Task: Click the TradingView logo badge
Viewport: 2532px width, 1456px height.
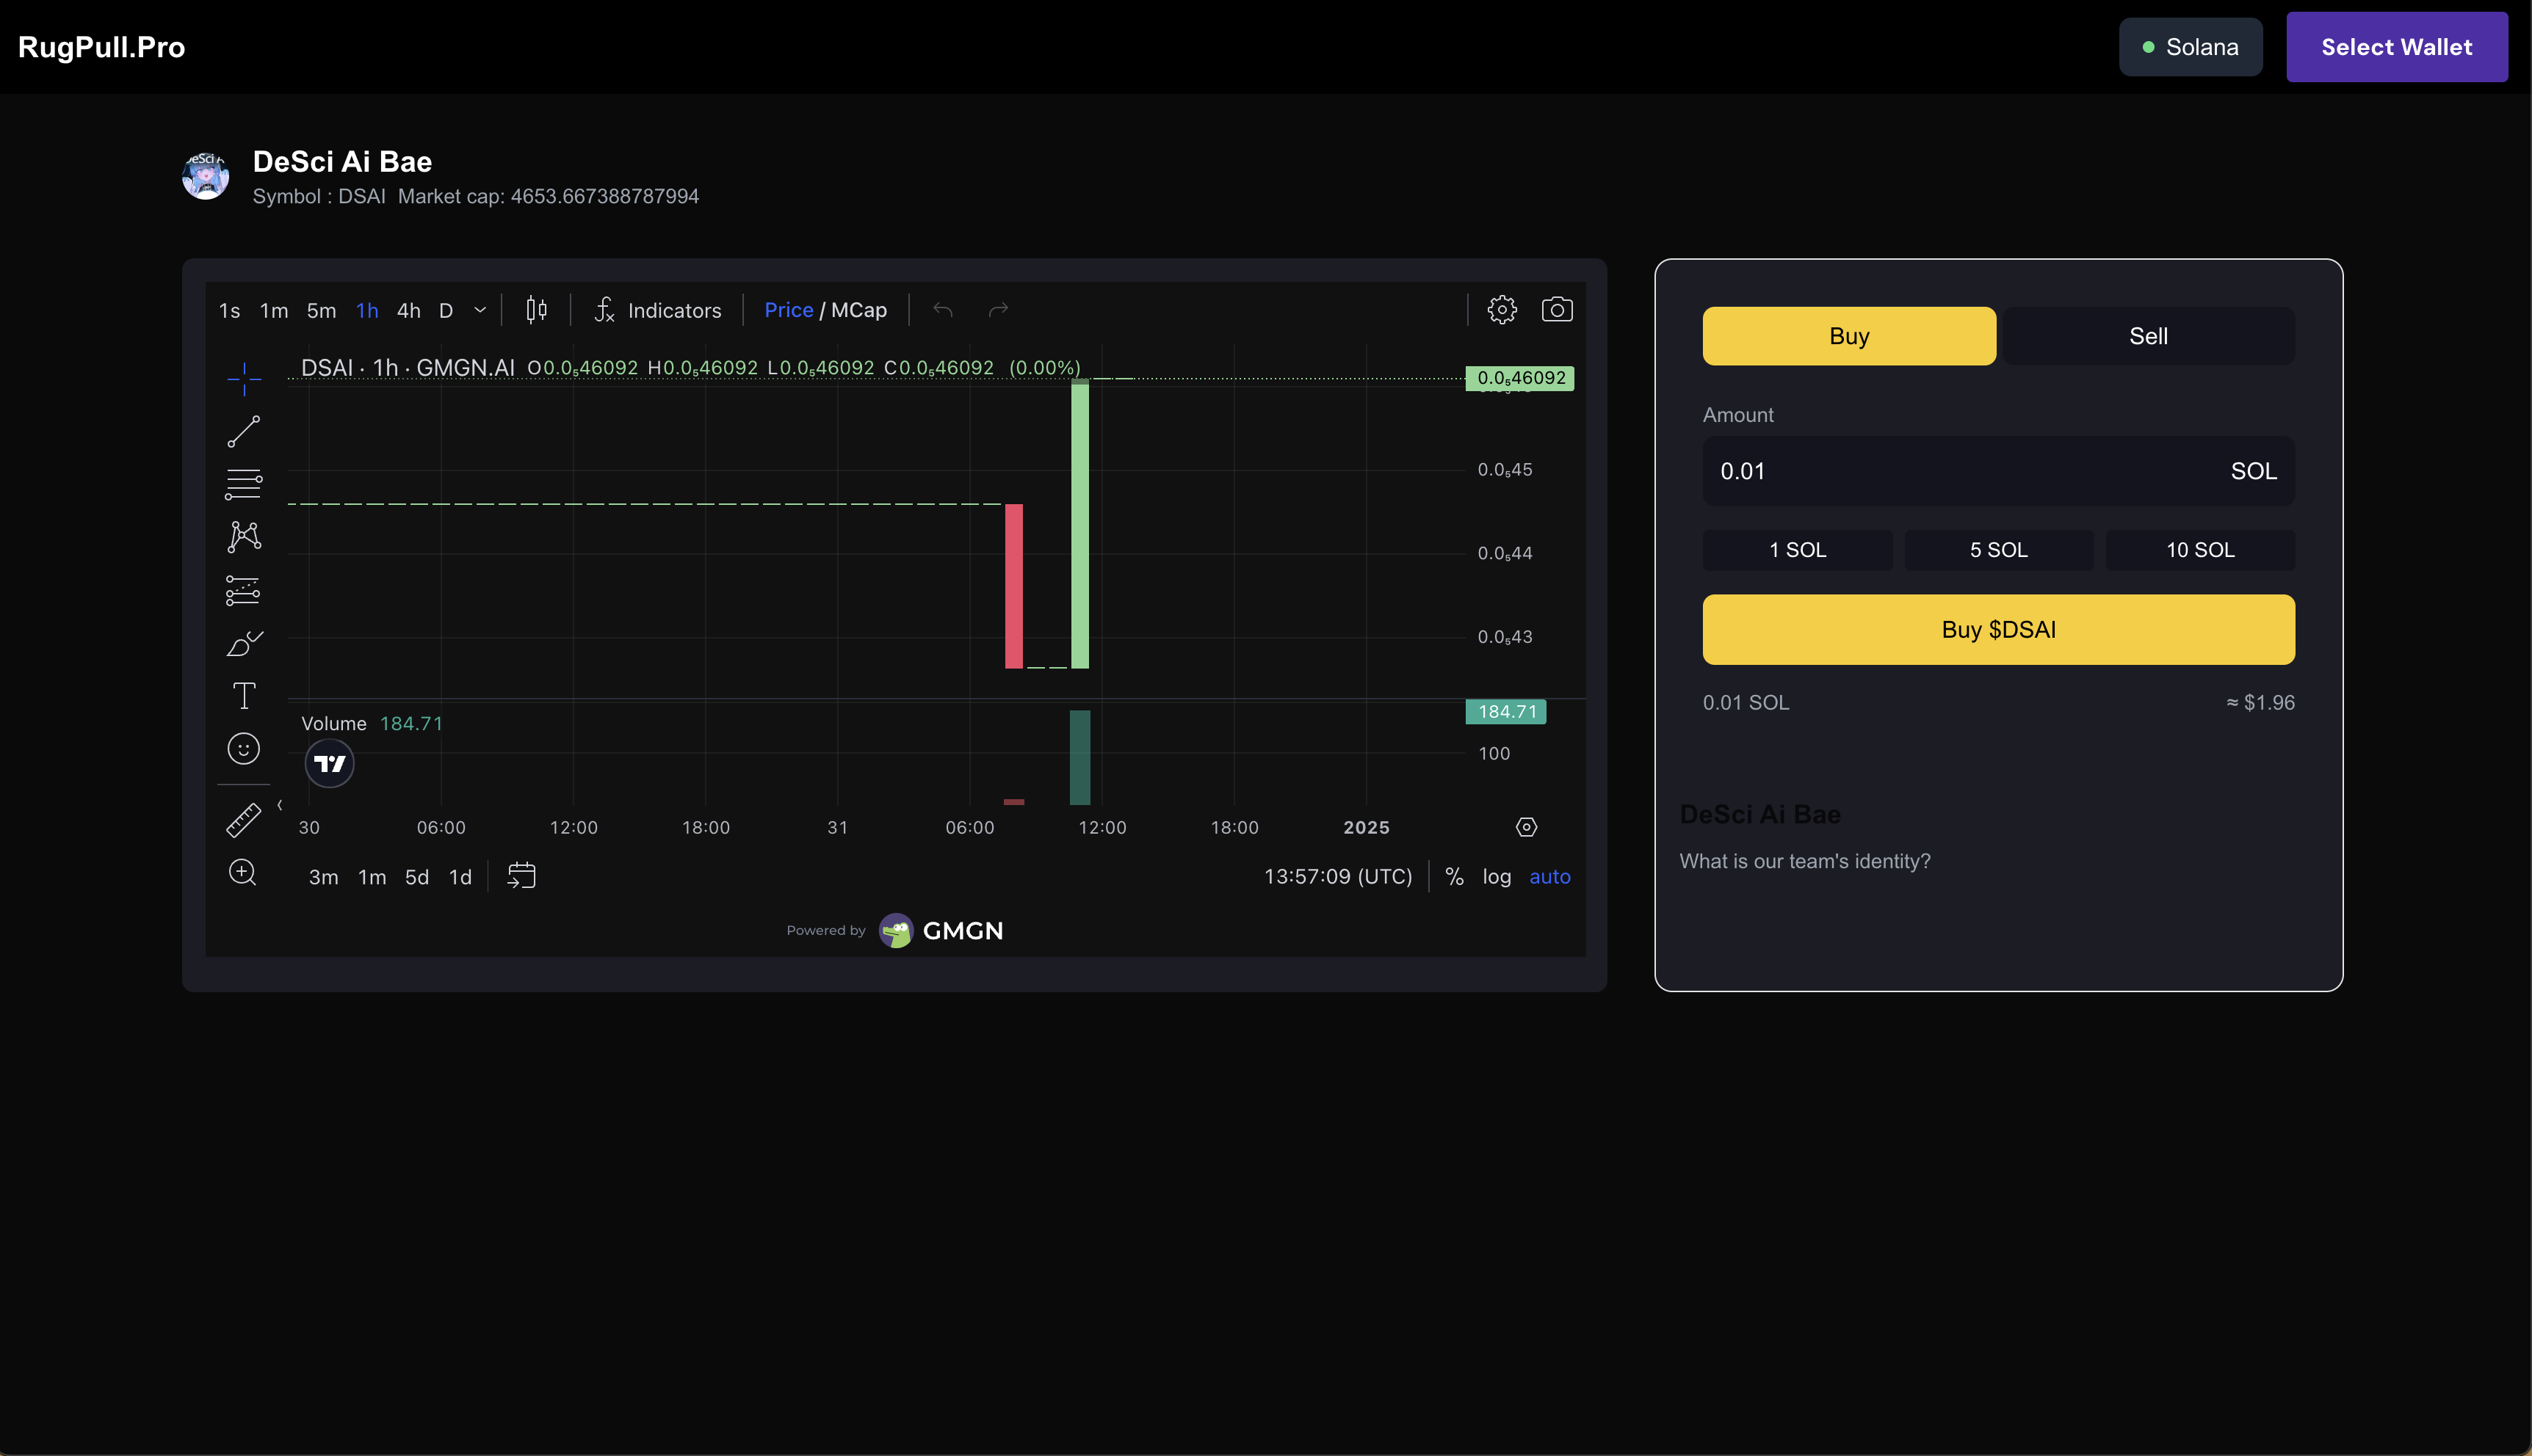Action: tap(329, 764)
